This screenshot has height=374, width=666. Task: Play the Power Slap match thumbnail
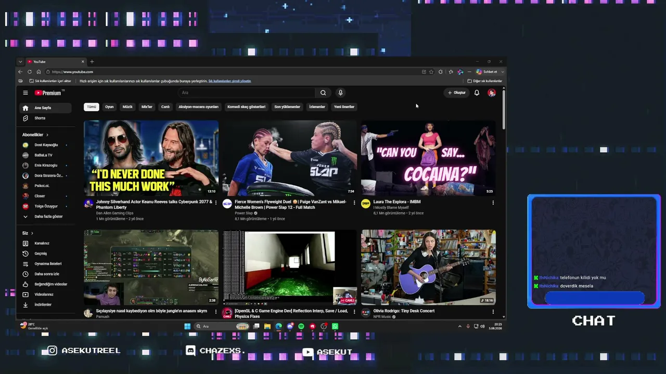tap(290, 158)
